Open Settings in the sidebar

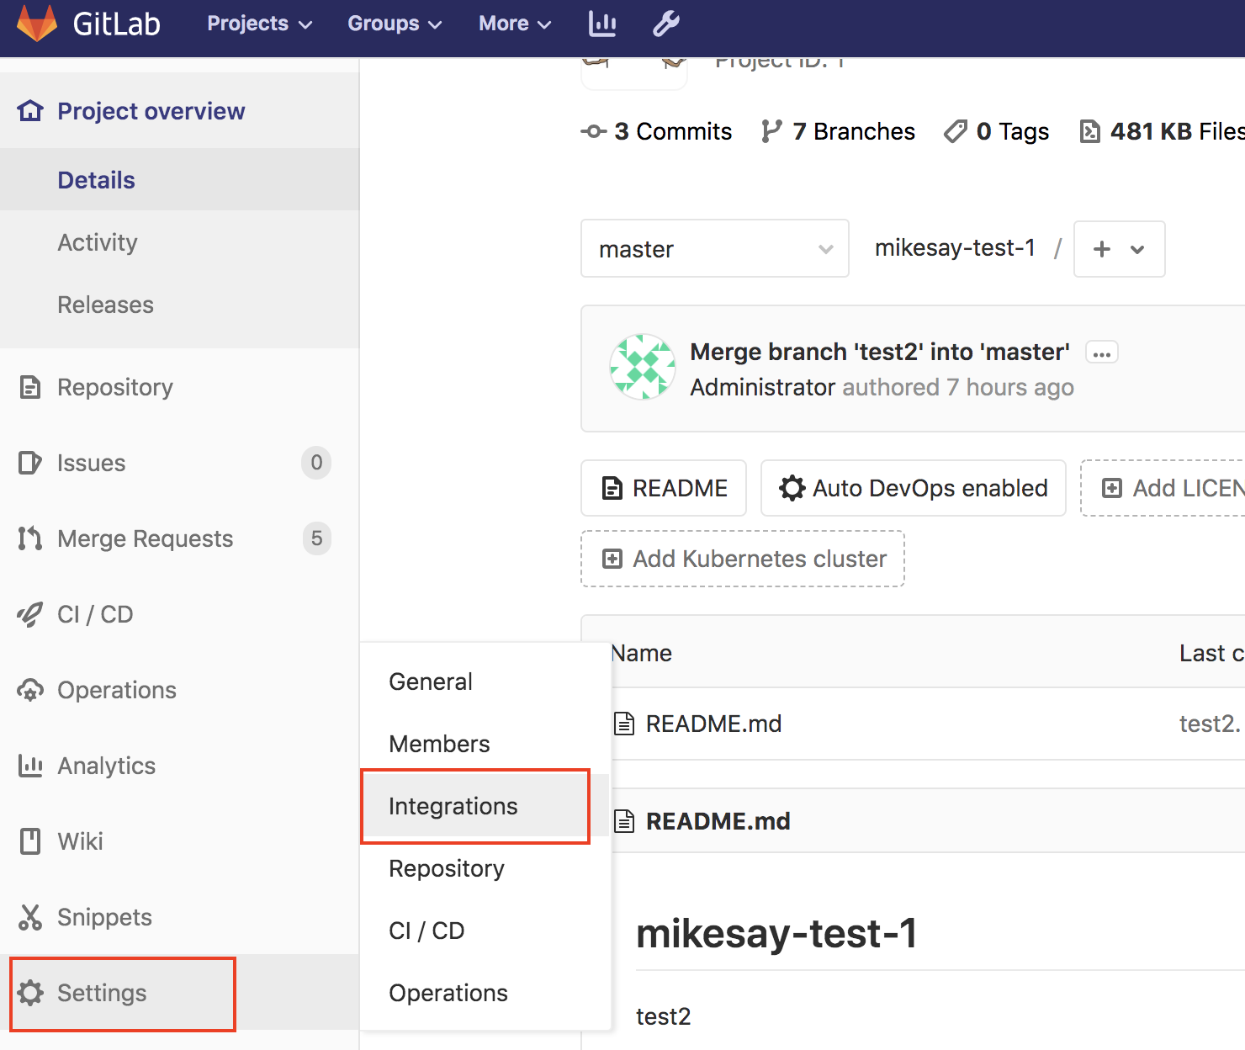pyautogui.click(x=102, y=993)
